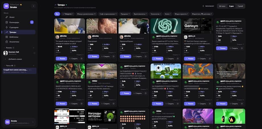Viewport: 262px width, 129px height.
Task: Select the 24 часа time range
Action: coord(222,6)
